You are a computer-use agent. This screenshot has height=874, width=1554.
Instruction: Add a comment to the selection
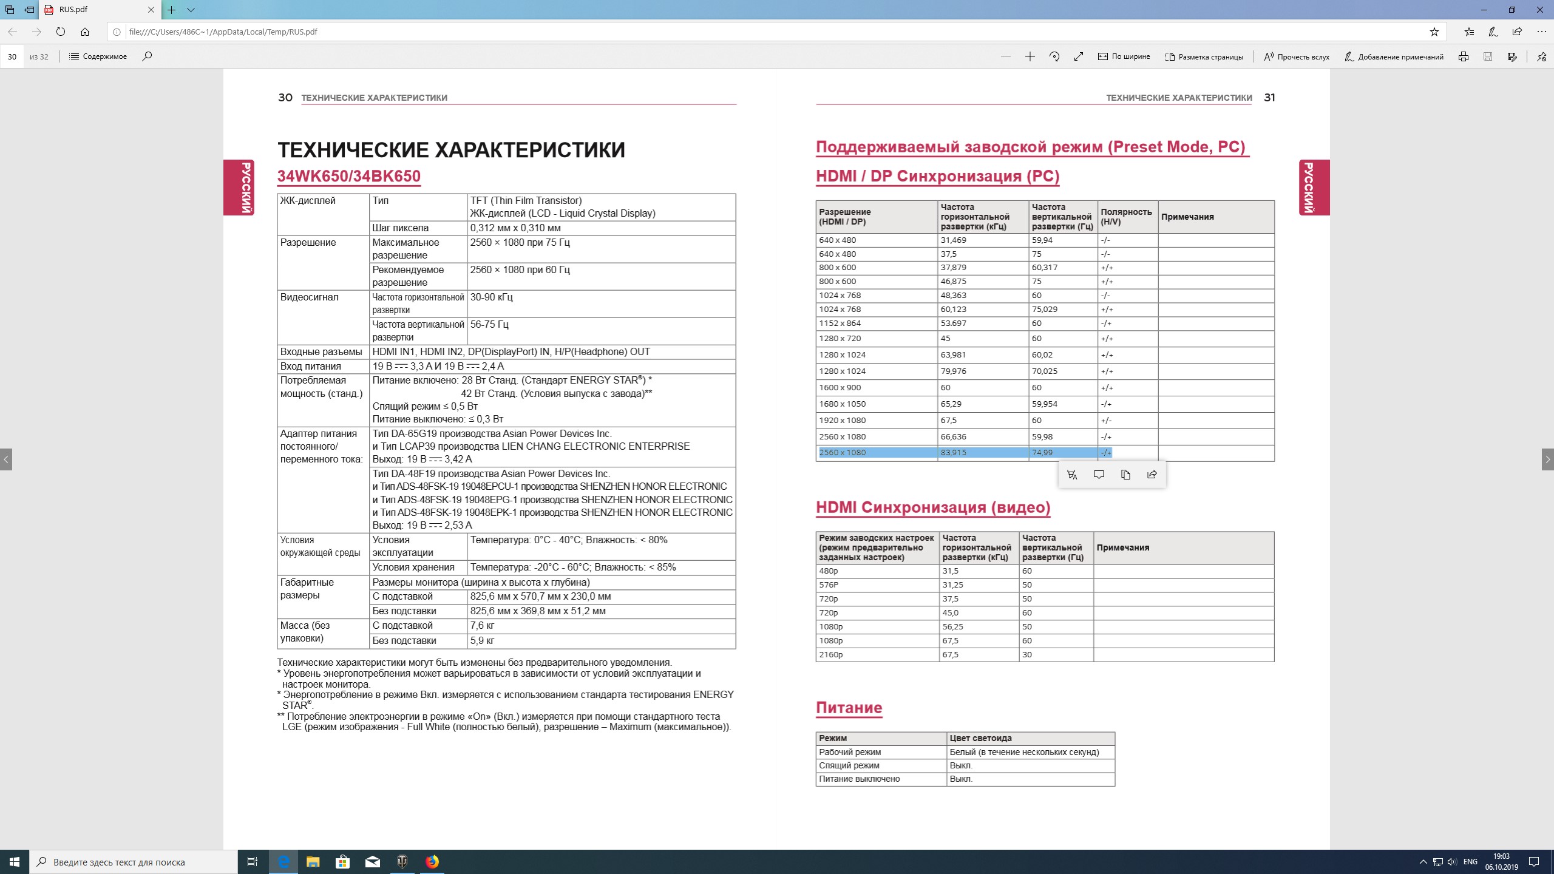(1099, 475)
